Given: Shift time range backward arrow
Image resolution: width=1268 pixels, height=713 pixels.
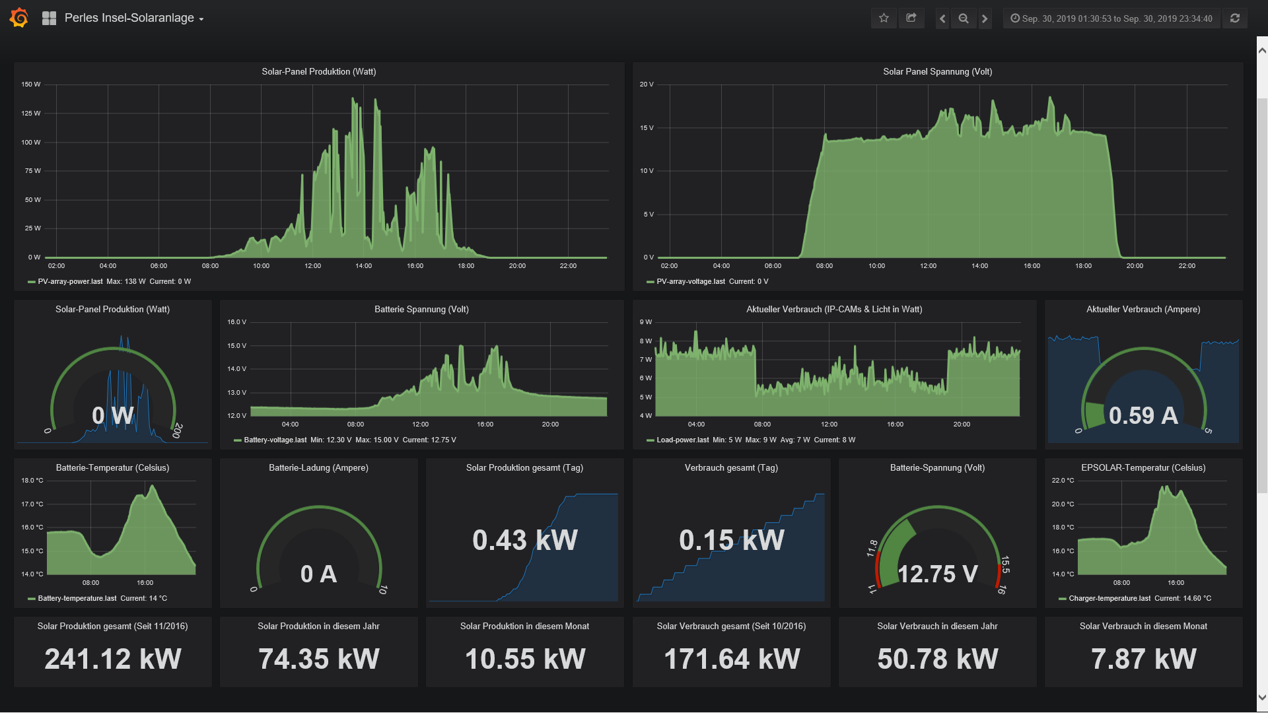Looking at the screenshot, I should click(942, 18).
